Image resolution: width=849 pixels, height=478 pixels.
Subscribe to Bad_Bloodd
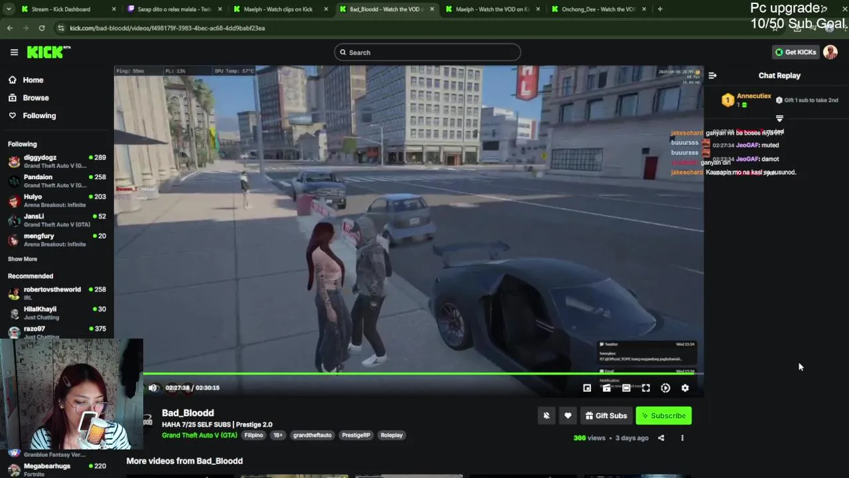[x=663, y=416]
